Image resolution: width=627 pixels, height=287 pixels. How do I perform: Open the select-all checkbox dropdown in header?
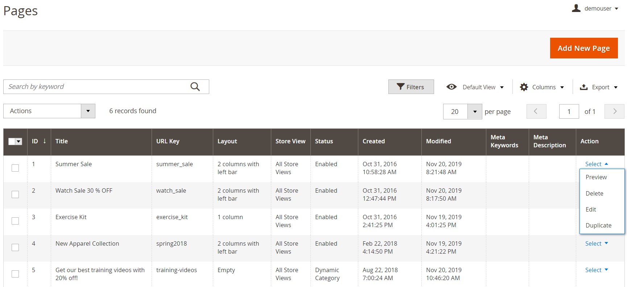point(18,142)
